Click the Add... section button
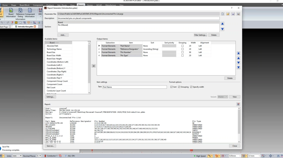The width and height of the screenshot is (283, 158). [x=63, y=35]
